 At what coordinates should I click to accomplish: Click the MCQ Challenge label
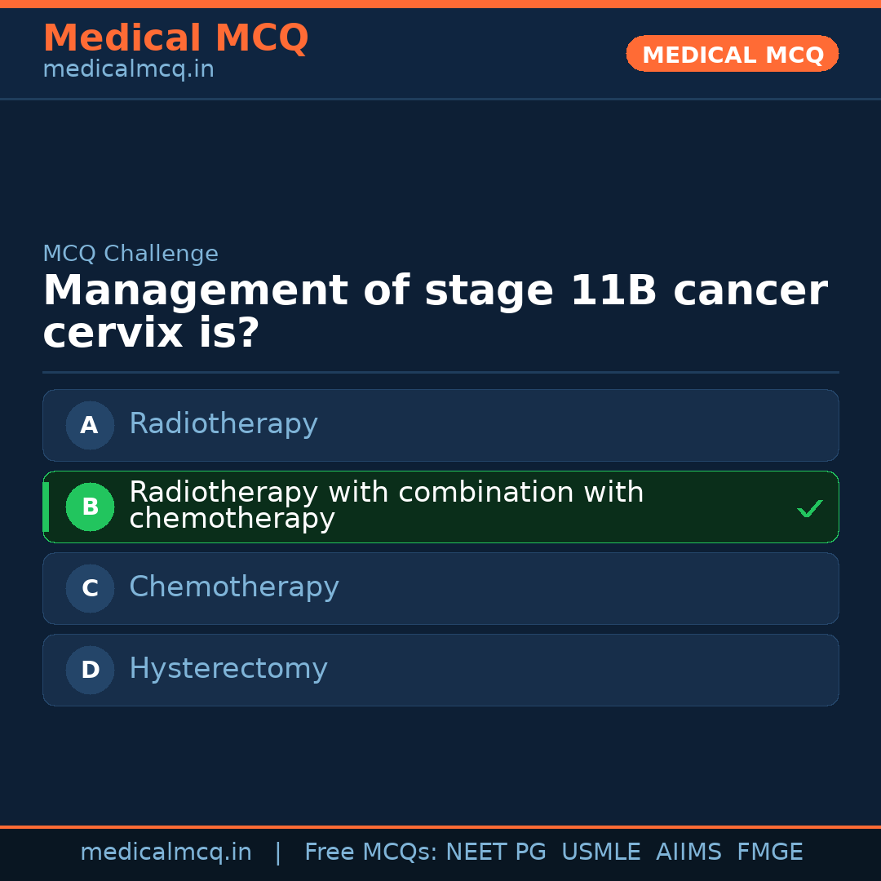(131, 254)
